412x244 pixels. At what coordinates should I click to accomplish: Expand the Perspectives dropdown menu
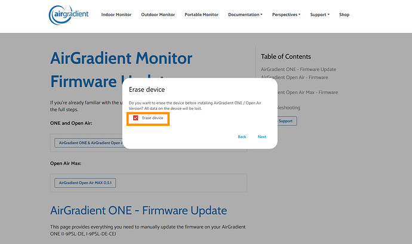(286, 15)
